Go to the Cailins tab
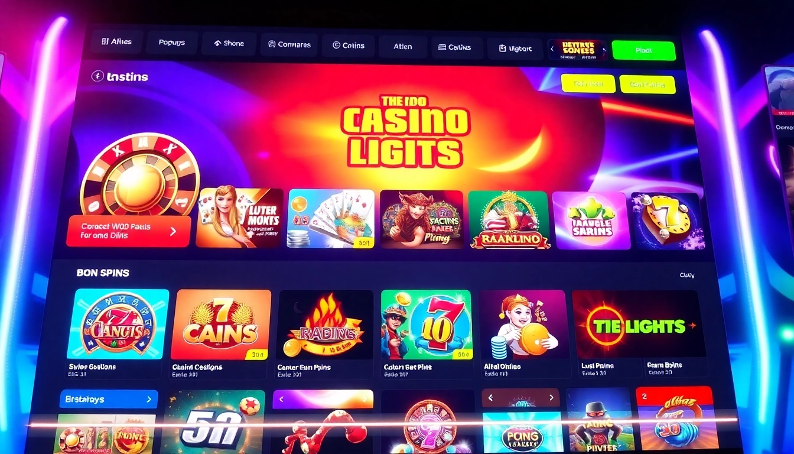 [457, 47]
